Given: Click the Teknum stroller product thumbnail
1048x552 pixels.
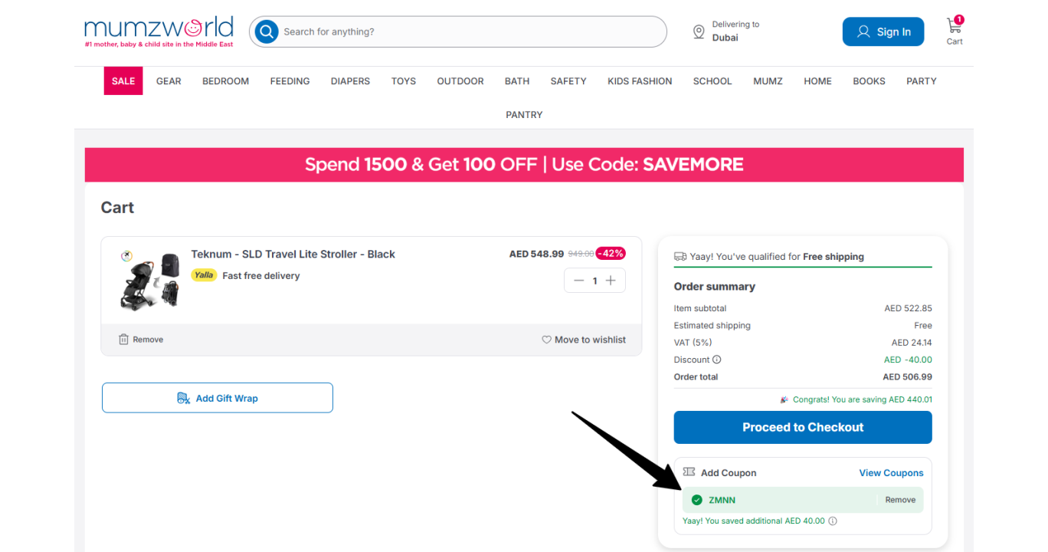Looking at the screenshot, I should point(151,280).
